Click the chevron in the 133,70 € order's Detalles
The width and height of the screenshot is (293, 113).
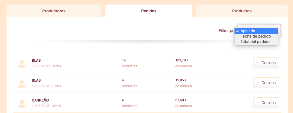(258, 63)
